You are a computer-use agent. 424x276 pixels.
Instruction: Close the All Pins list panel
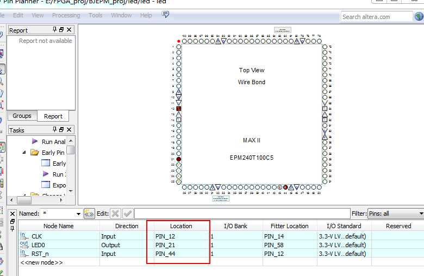[13, 214]
